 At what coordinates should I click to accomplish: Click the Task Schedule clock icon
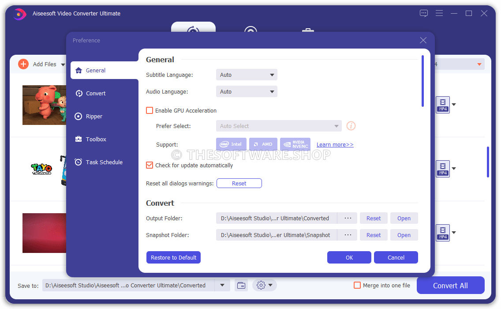coord(79,162)
